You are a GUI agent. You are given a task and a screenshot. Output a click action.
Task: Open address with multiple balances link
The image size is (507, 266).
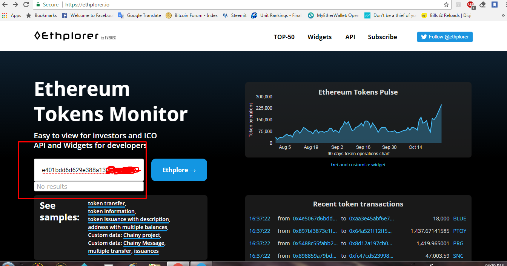pos(128,227)
